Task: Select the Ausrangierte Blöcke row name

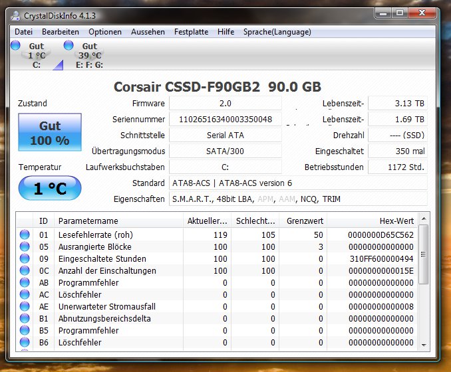Action: click(x=95, y=246)
